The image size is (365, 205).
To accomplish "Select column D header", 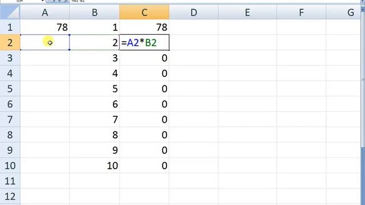I will click(x=194, y=12).
